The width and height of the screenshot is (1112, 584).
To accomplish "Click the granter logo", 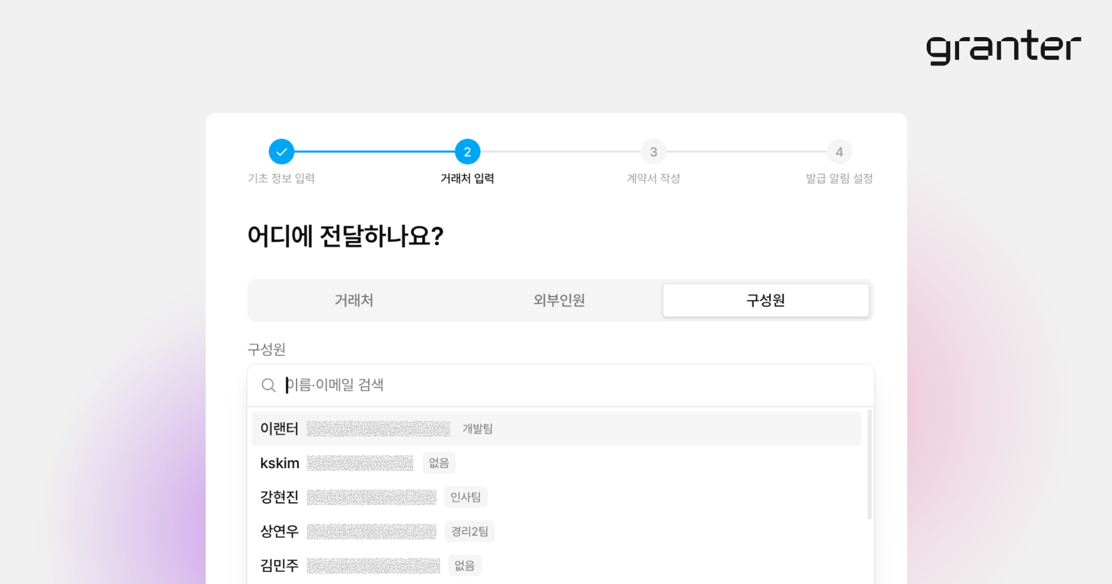I will 1004,47.
